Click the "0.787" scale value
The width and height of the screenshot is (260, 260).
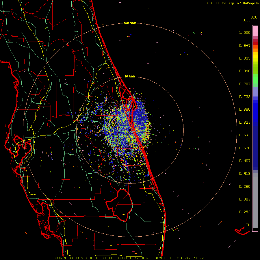pos(245,84)
